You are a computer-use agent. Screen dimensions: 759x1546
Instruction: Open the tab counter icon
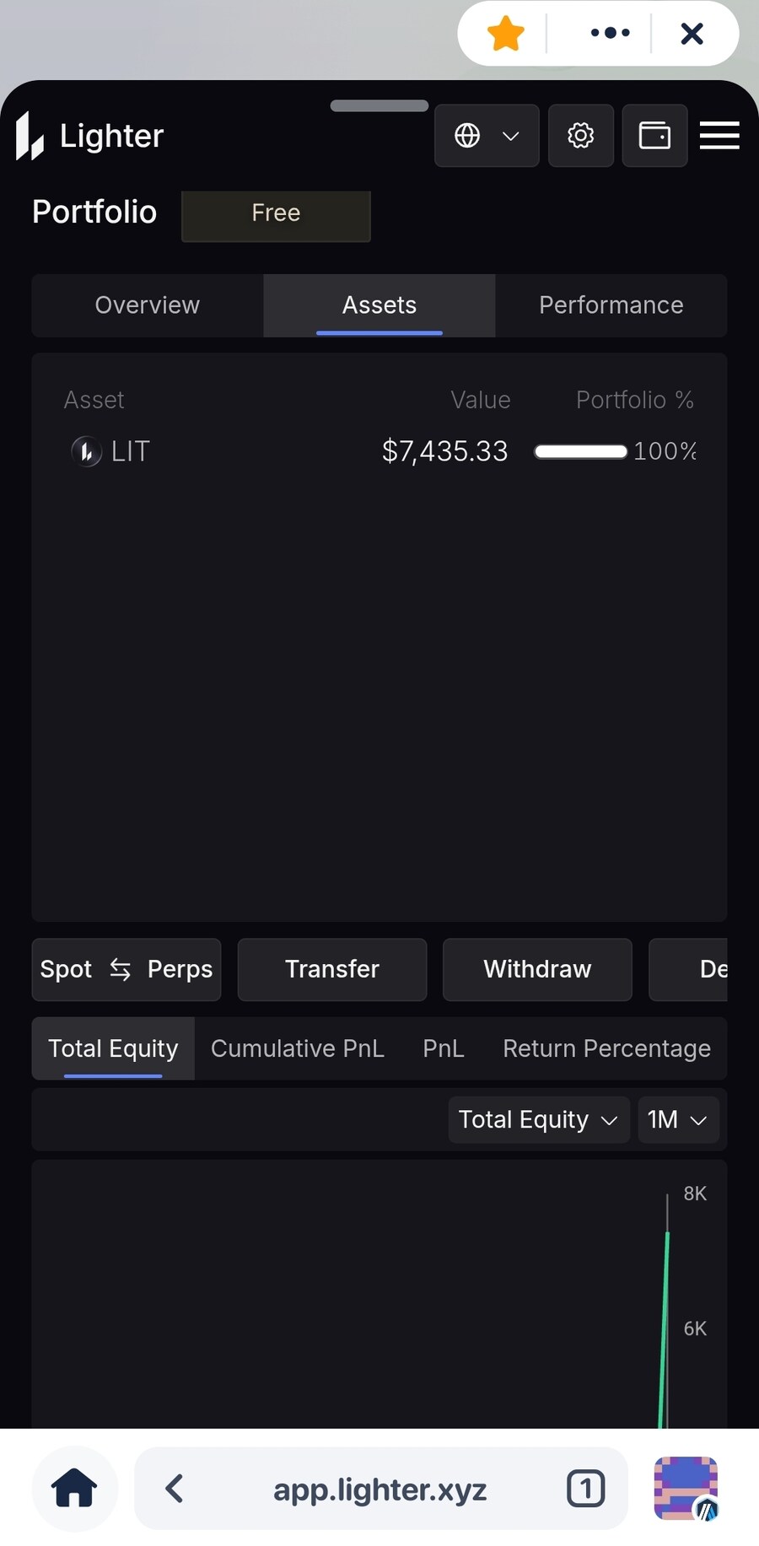pyautogui.click(x=585, y=1489)
